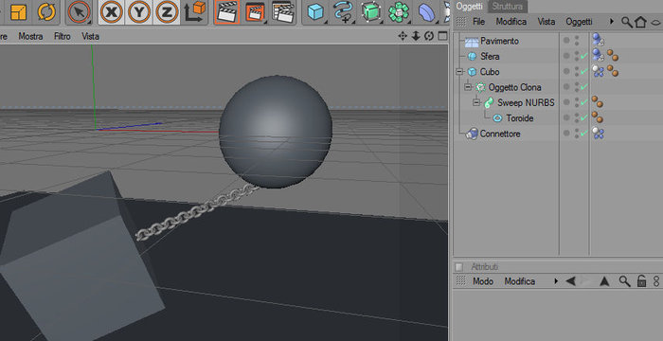The width and height of the screenshot is (663, 341).
Task: Click the search magnifier in Oggetti panel
Action: [x=627, y=22]
